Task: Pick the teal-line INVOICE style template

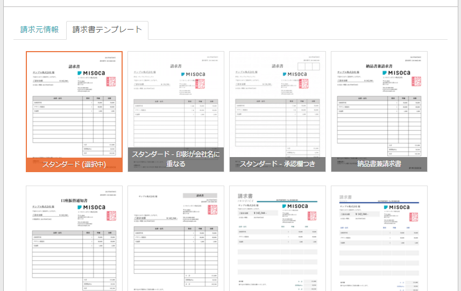Action: point(278,238)
